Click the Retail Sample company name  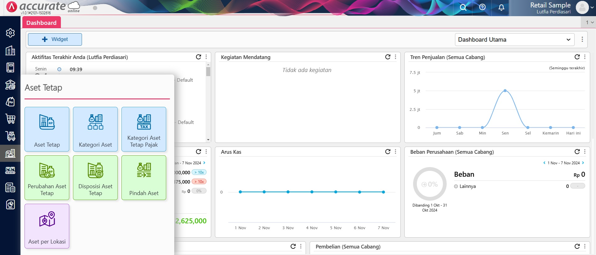550,5
